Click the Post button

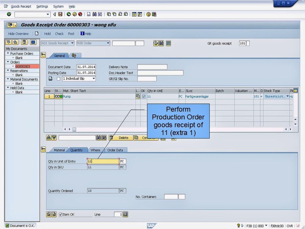click(x=71, y=33)
